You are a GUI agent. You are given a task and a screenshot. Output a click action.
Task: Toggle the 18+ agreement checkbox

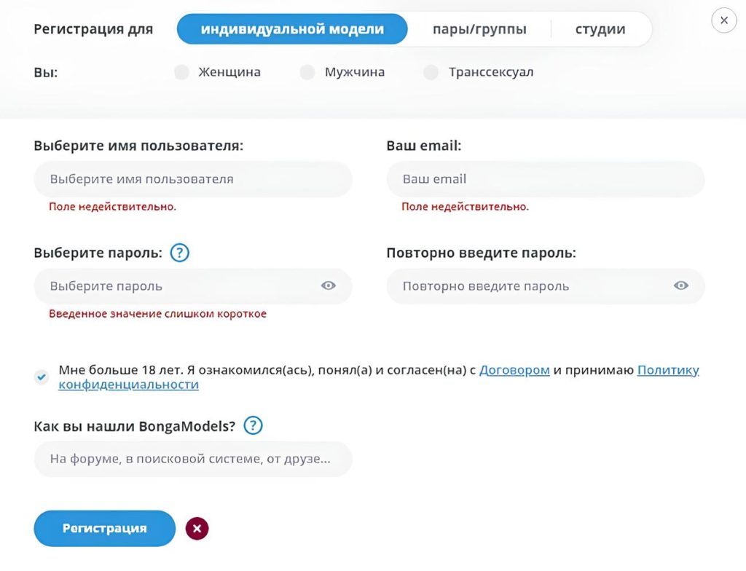[x=42, y=377]
